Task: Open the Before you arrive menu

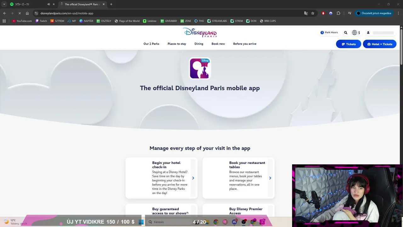Action: (245, 44)
